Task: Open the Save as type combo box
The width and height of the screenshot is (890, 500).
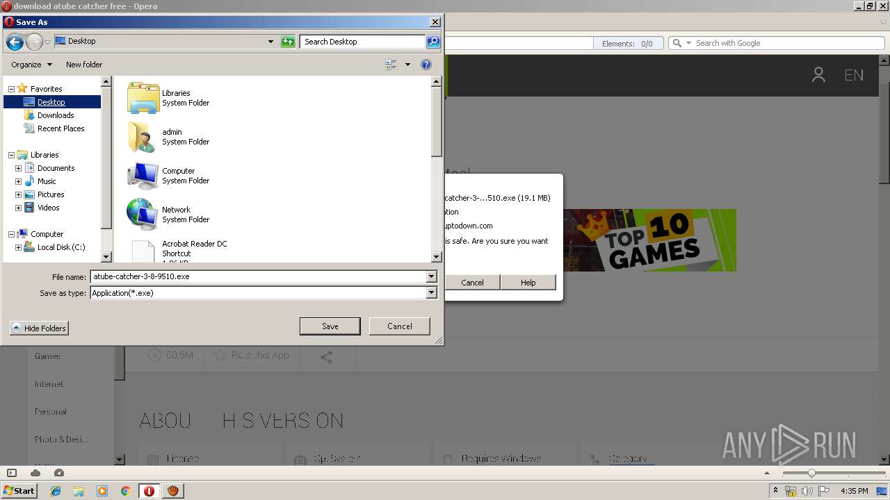Action: pyautogui.click(x=264, y=293)
